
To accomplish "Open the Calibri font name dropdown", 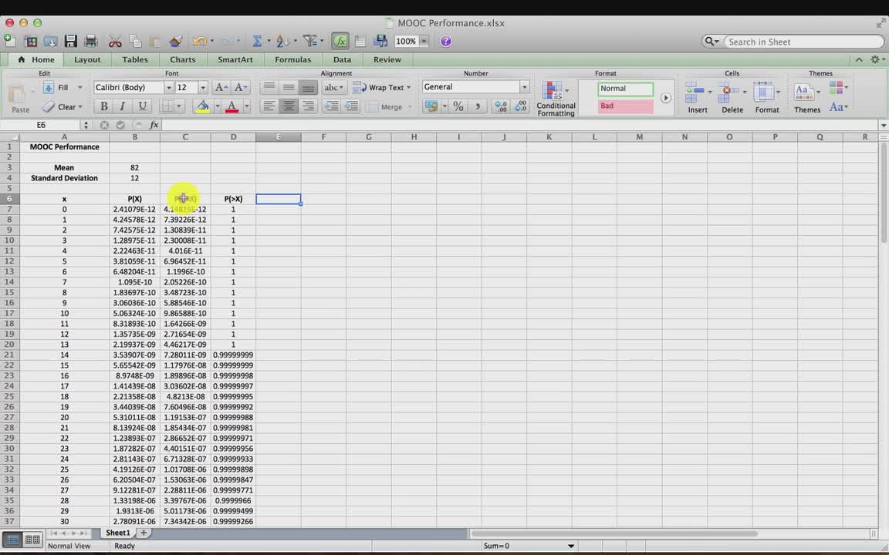I will click(168, 88).
